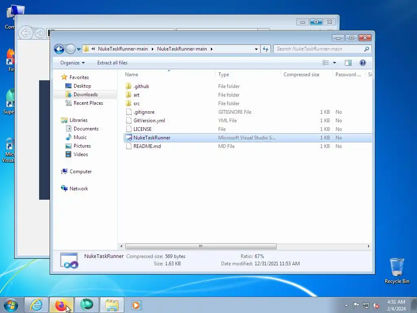Sort by the Type column header
The height and width of the screenshot is (313, 417).
tap(248, 75)
